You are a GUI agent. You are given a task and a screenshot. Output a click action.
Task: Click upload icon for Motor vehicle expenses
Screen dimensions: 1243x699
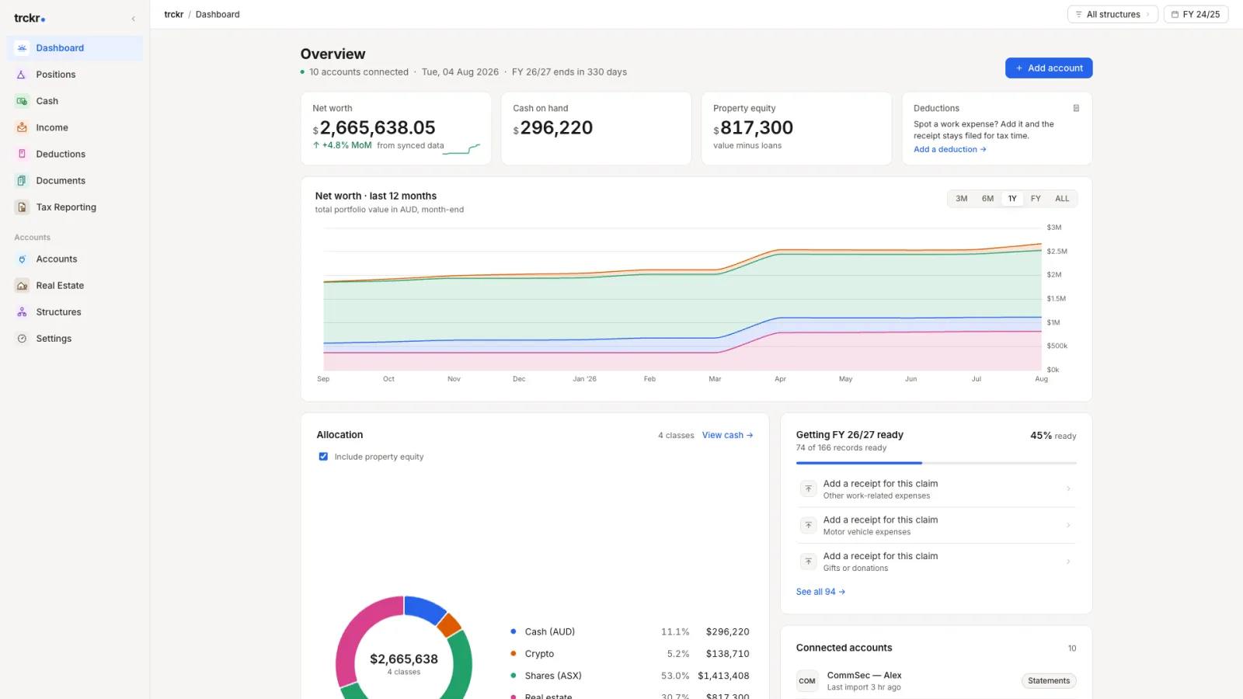pyautogui.click(x=808, y=525)
